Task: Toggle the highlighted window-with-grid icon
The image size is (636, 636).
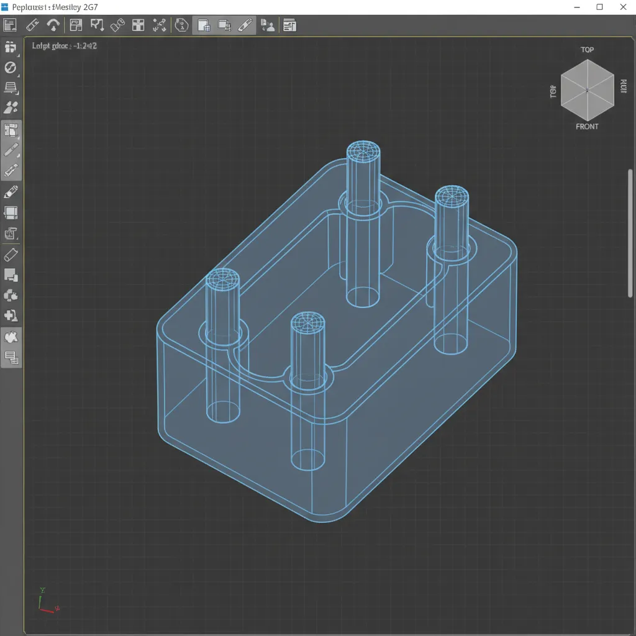Action: click(x=204, y=25)
